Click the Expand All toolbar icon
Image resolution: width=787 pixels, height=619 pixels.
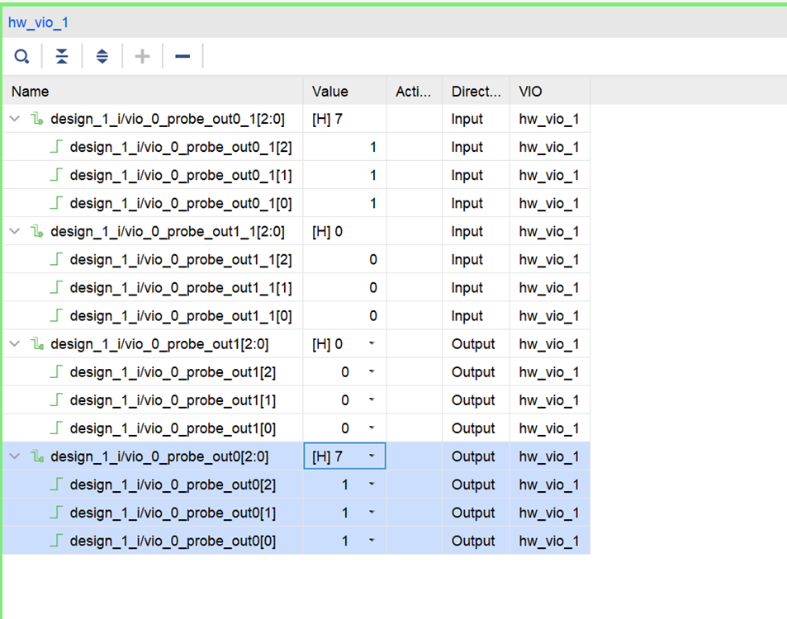(x=102, y=57)
